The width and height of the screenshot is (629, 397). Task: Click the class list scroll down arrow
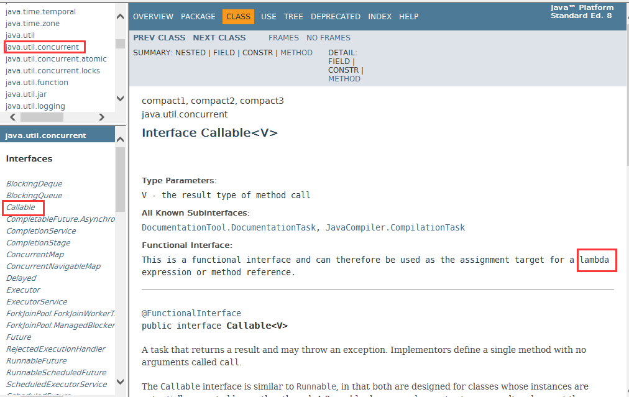(x=120, y=381)
